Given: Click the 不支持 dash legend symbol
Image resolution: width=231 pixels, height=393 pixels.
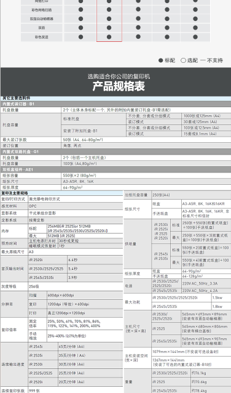Looking at the screenshot, I should (x=203, y=60).
